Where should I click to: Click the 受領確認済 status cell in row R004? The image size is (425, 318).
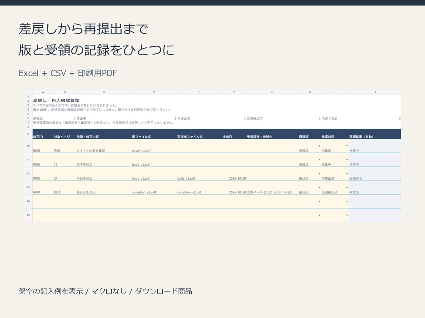(x=335, y=188)
